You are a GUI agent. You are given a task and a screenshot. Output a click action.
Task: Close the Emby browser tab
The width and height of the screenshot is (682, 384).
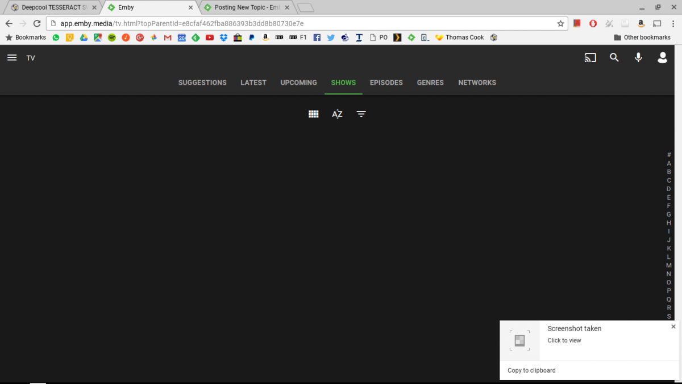tap(190, 7)
